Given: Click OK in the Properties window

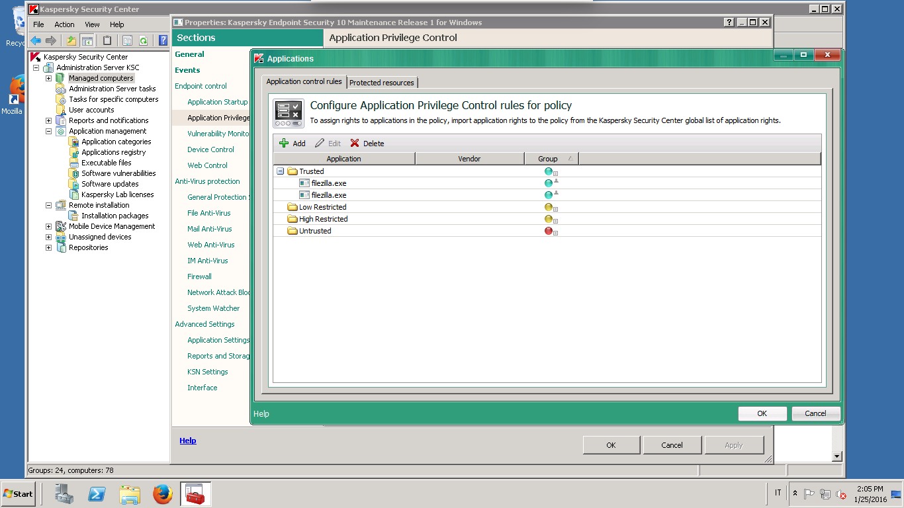Looking at the screenshot, I should click(x=611, y=445).
